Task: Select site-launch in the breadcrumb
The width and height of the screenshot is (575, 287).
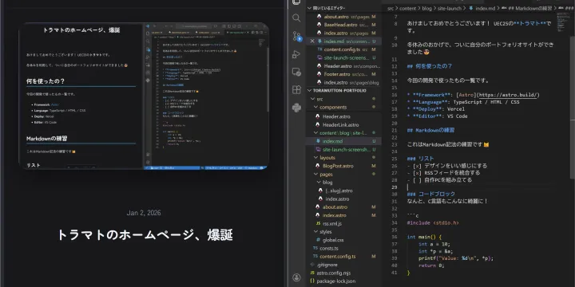Action: (x=450, y=8)
